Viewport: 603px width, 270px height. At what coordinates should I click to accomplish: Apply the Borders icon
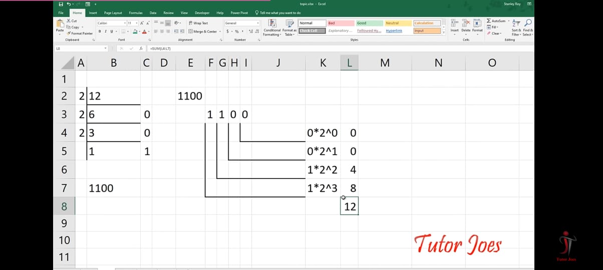[123, 31]
